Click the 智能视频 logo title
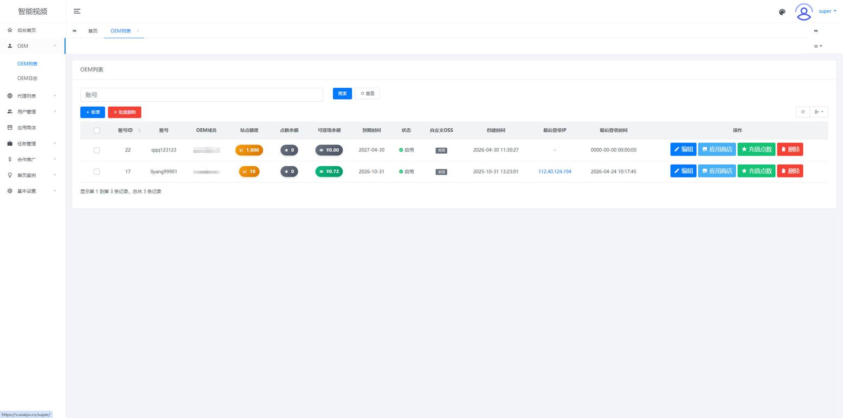This screenshot has width=843, height=418. (x=33, y=11)
